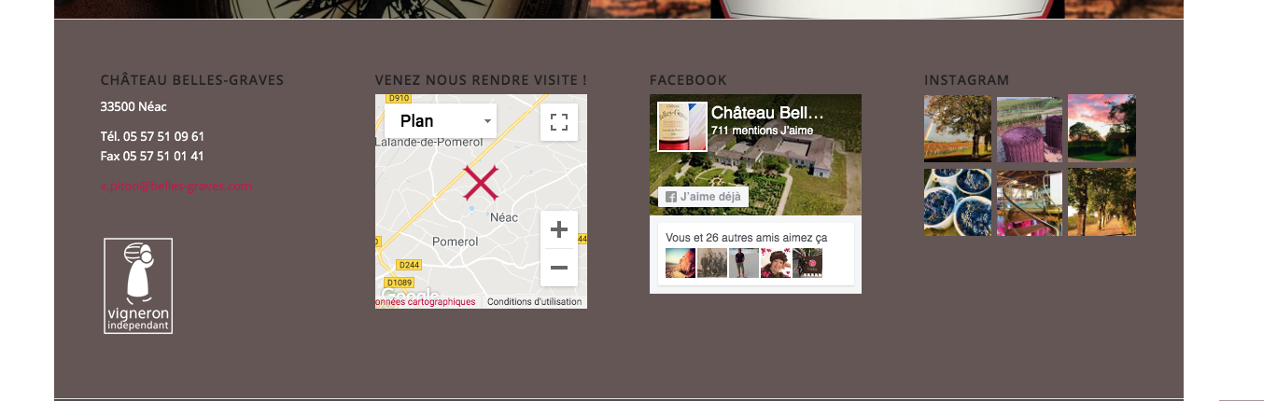The height and width of the screenshot is (401, 1277).
Task: Open the Château Bell… Facebook page title
Action: [x=767, y=112]
